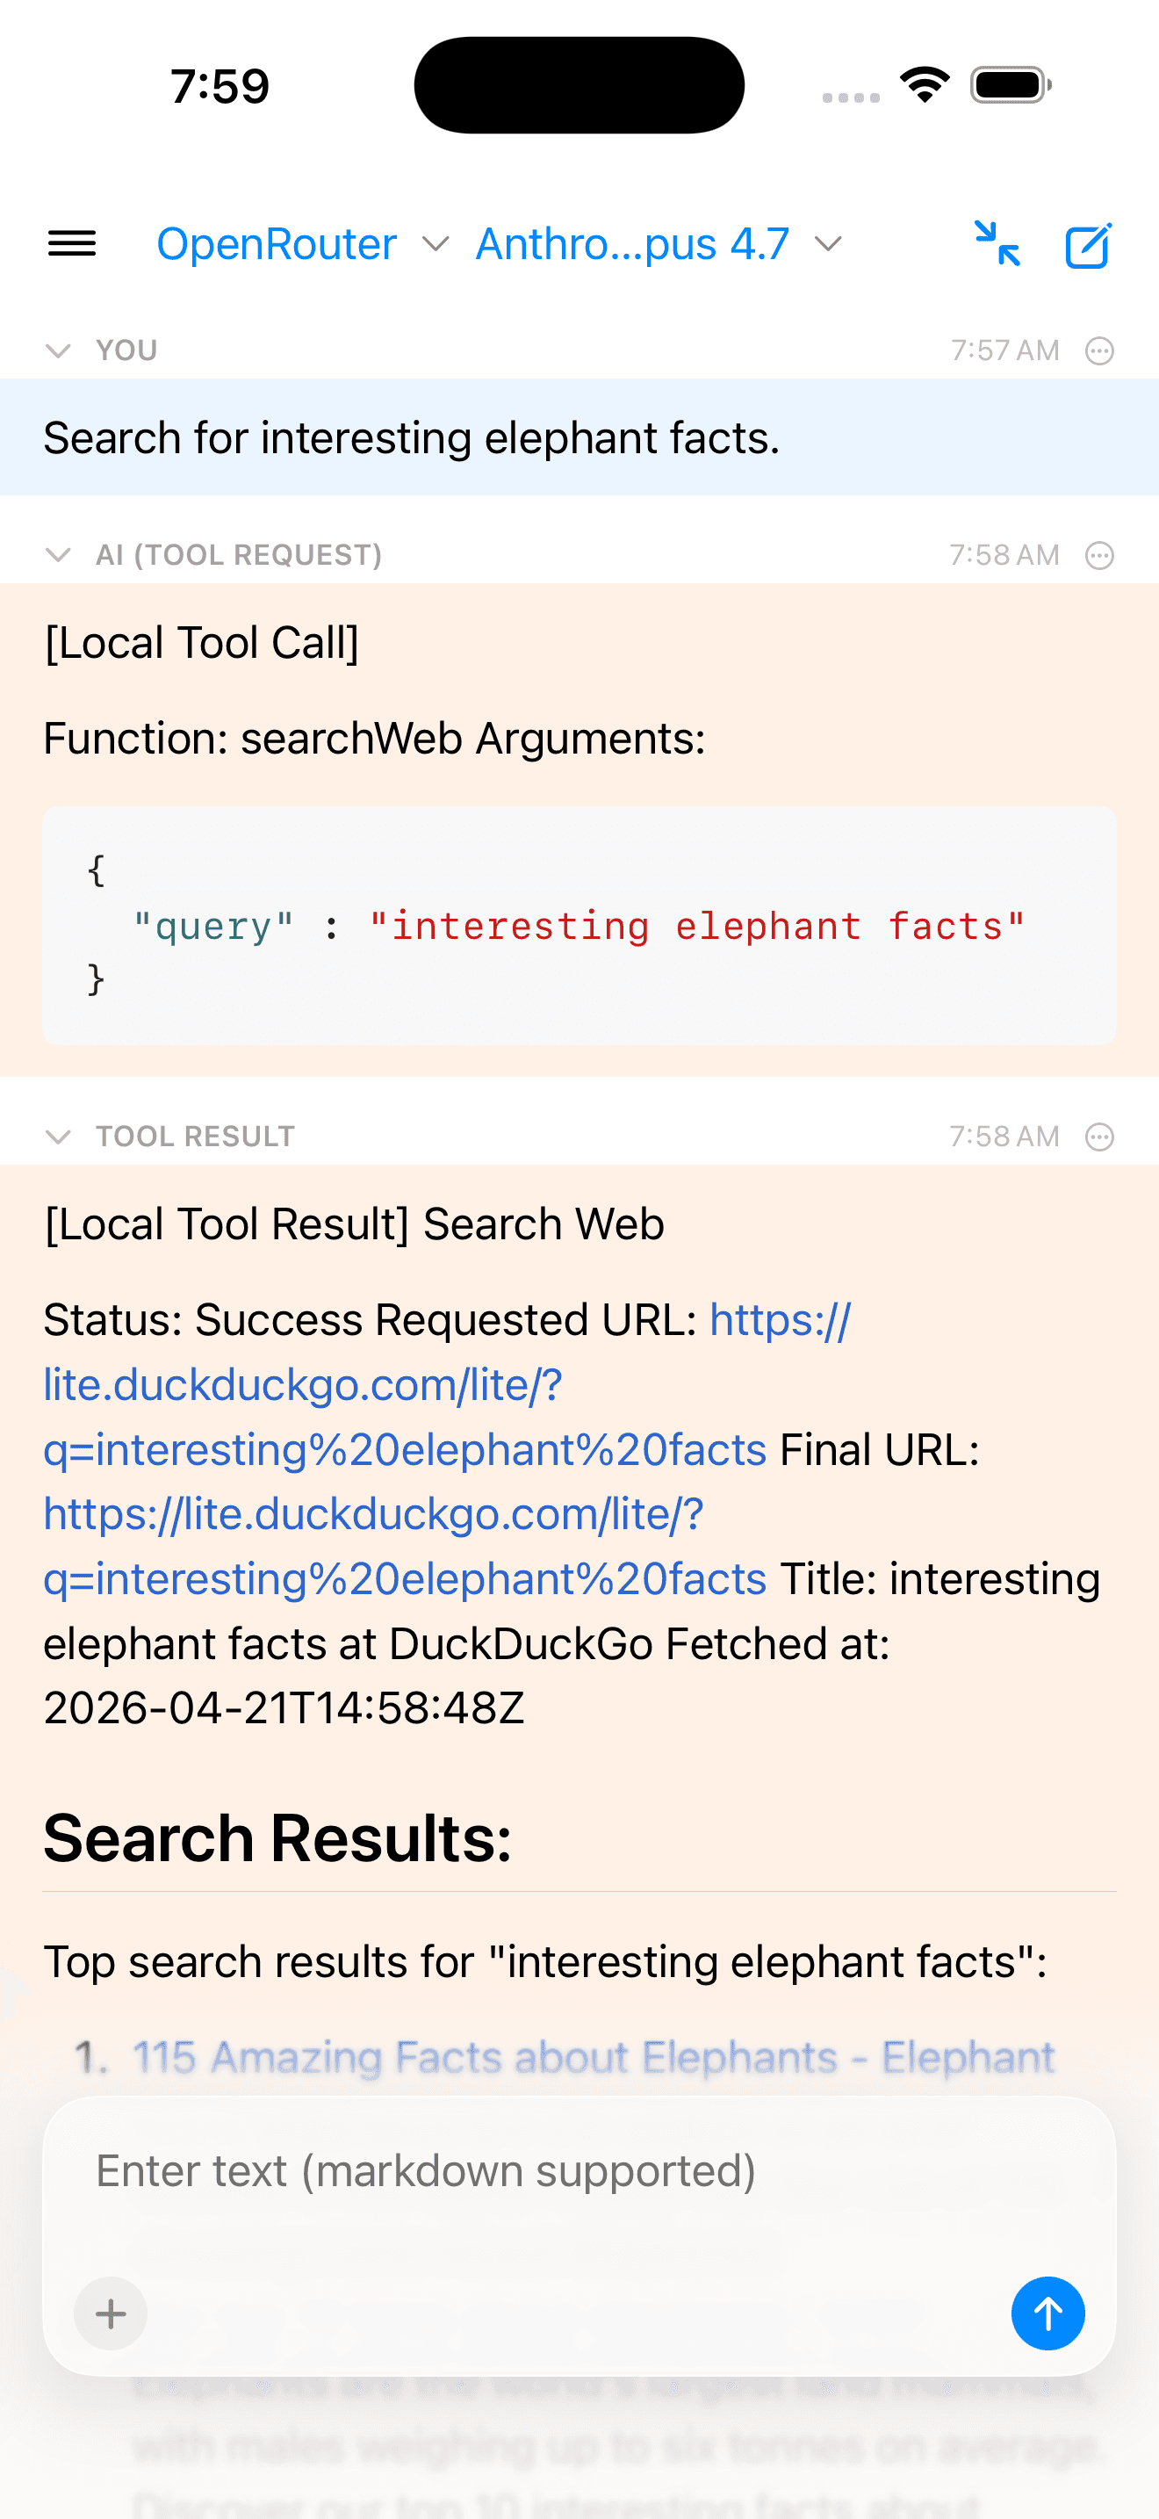Open options for the AI tool request
The image size is (1159, 2519).
pyautogui.click(x=1098, y=554)
